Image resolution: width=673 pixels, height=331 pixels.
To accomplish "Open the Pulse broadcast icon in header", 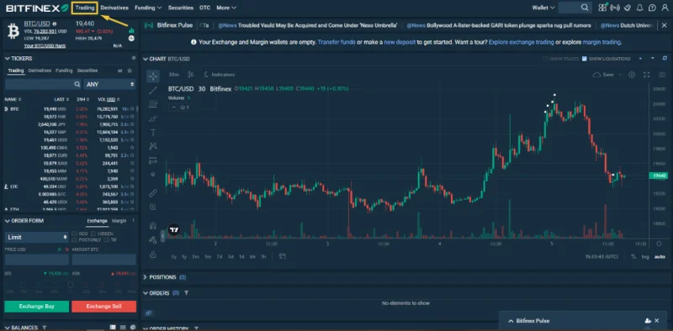I will (615, 8).
